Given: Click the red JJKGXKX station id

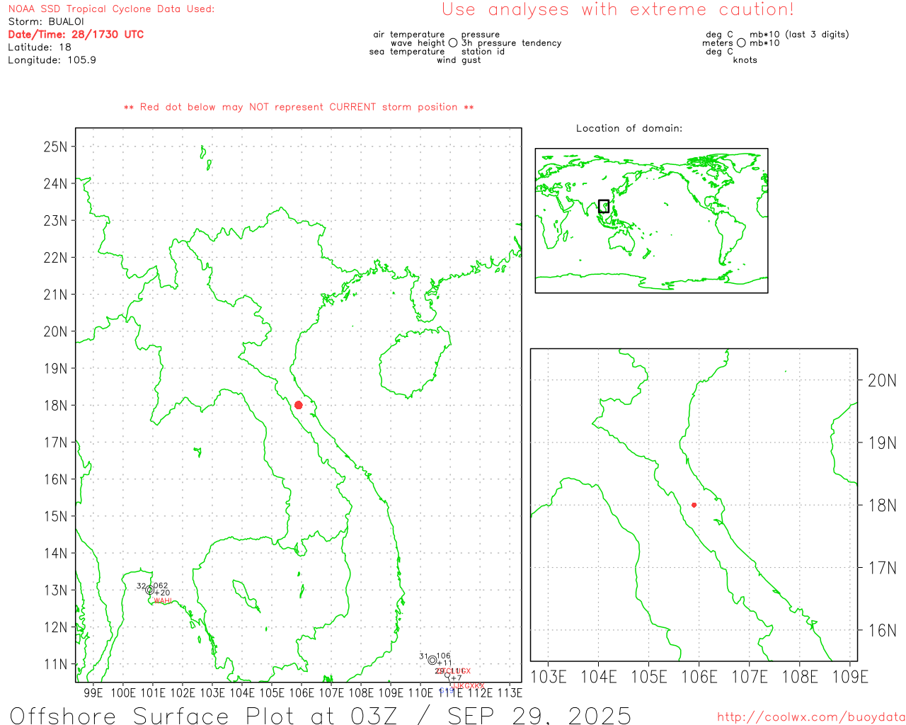Looking at the screenshot, I should pos(467,686).
